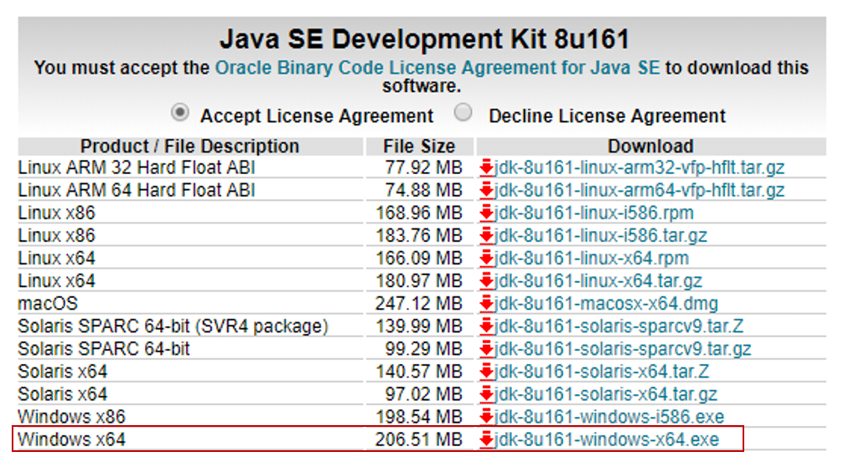Image resolution: width=849 pixels, height=467 pixels.
Task: Click red download arrow for windows-i586.exe
Action: point(486,418)
